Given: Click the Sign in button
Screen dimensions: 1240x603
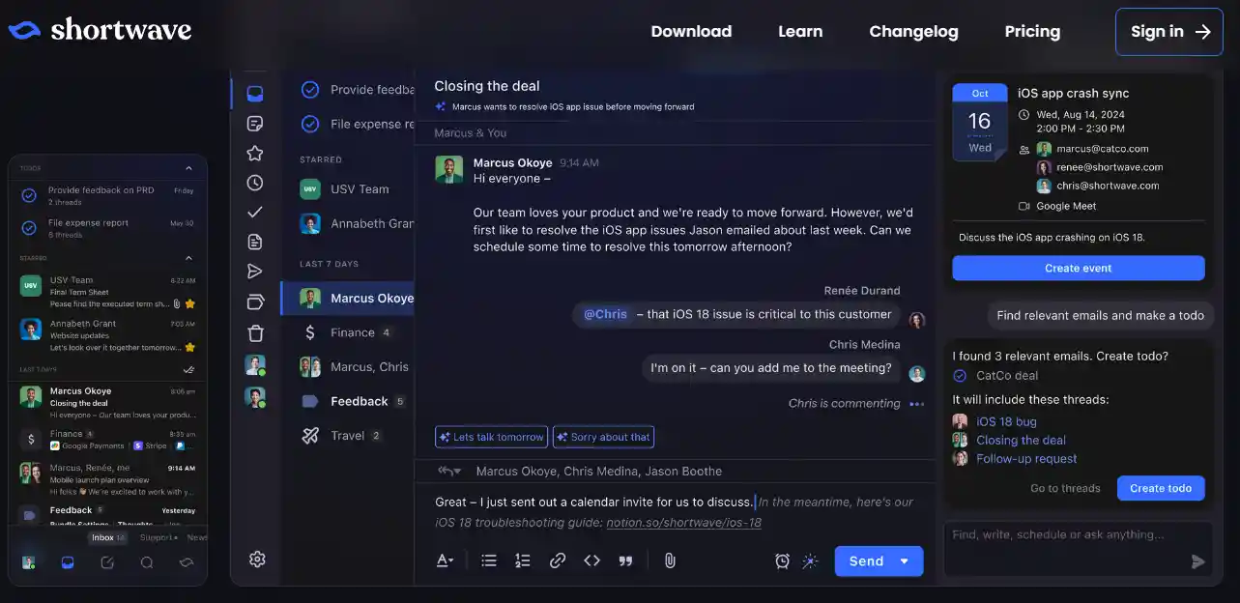Looking at the screenshot, I should tap(1169, 31).
